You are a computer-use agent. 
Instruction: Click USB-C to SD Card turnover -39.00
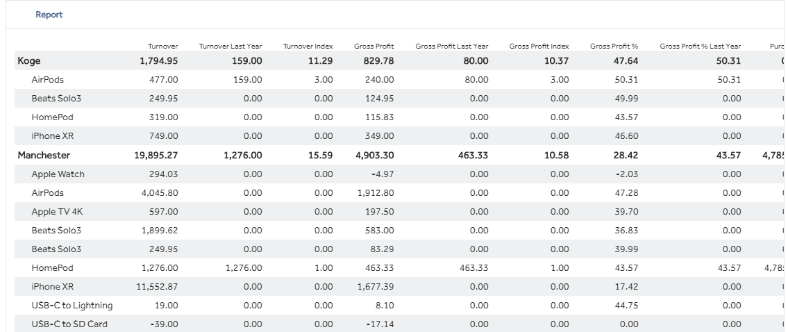(x=164, y=324)
